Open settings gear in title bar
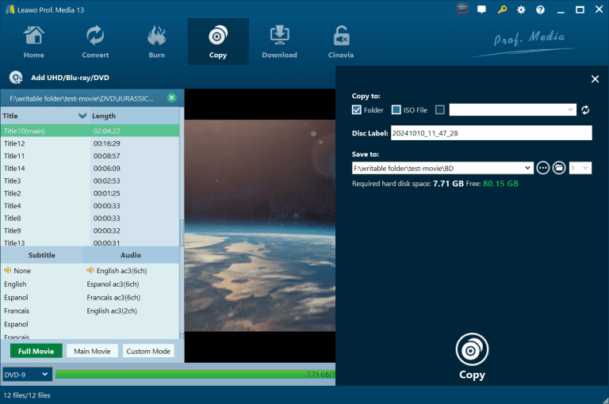Viewport: 609px width, 404px height. 521,10
